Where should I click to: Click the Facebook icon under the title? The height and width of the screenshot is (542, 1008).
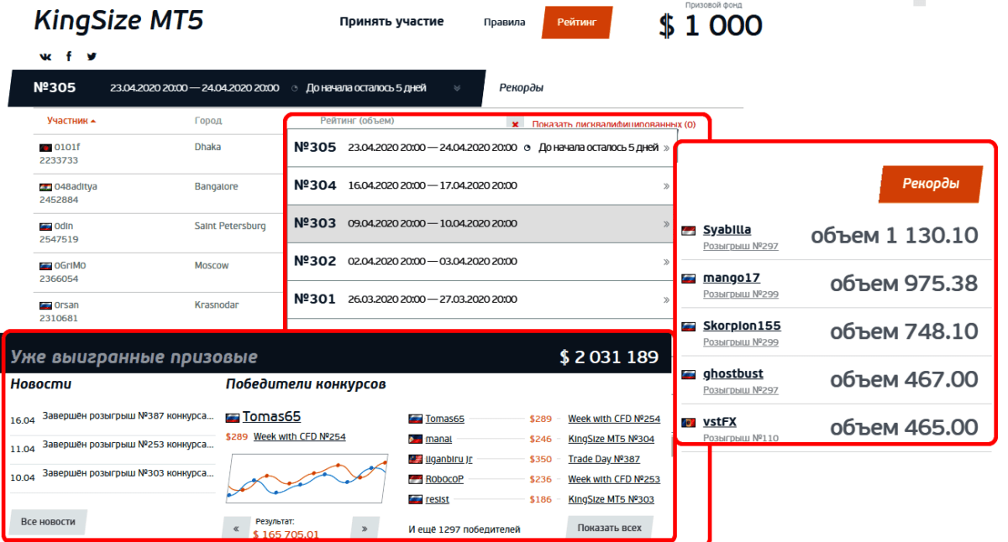(x=69, y=56)
